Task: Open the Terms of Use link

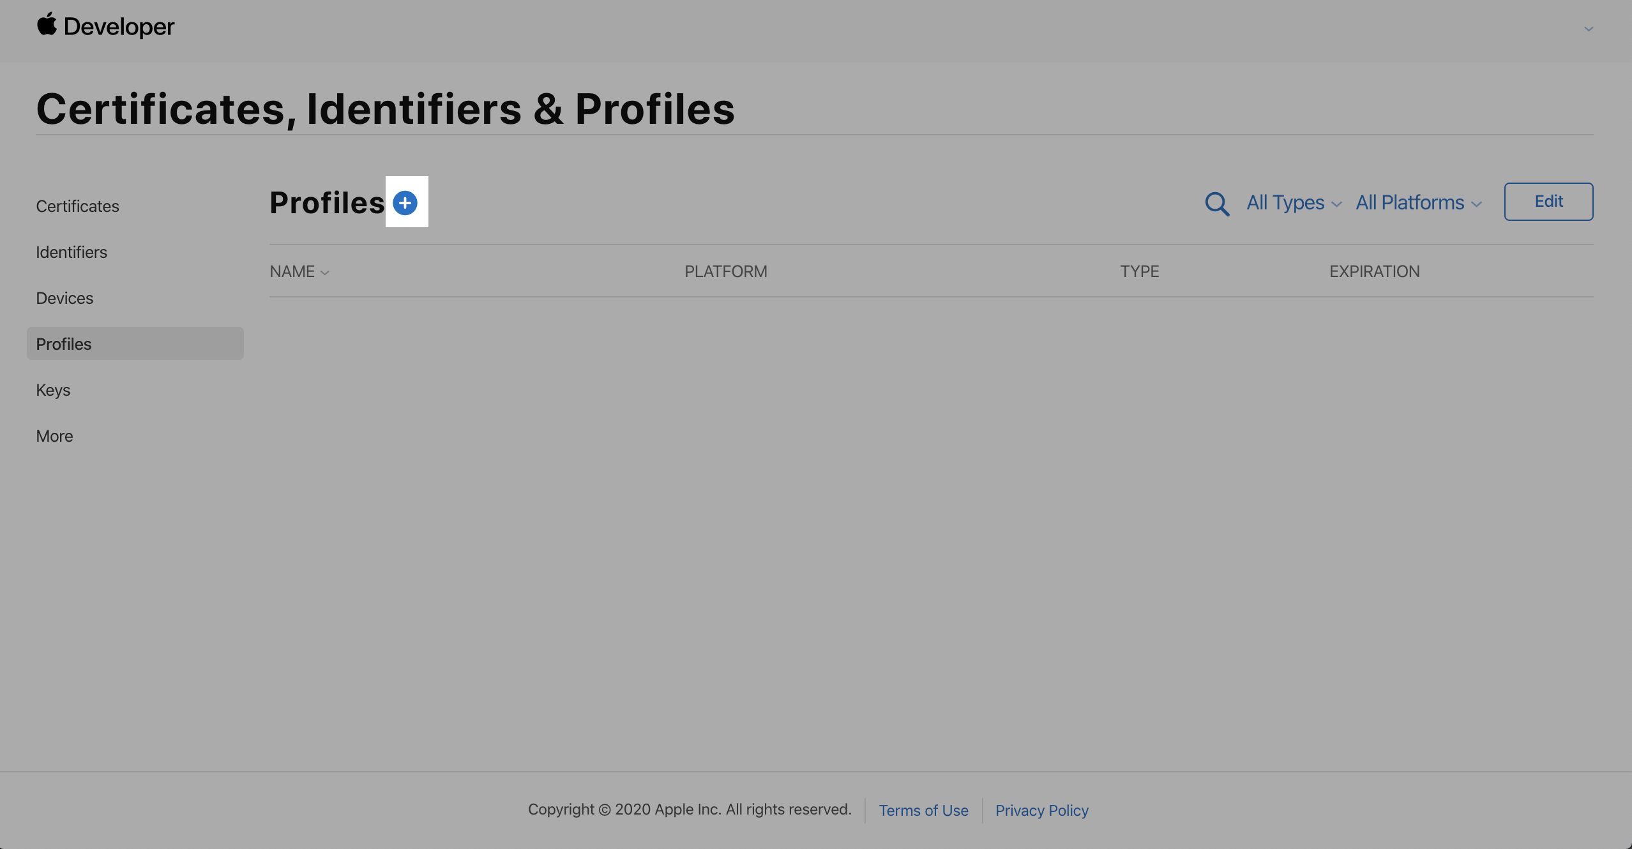Action: pos(923,810)
